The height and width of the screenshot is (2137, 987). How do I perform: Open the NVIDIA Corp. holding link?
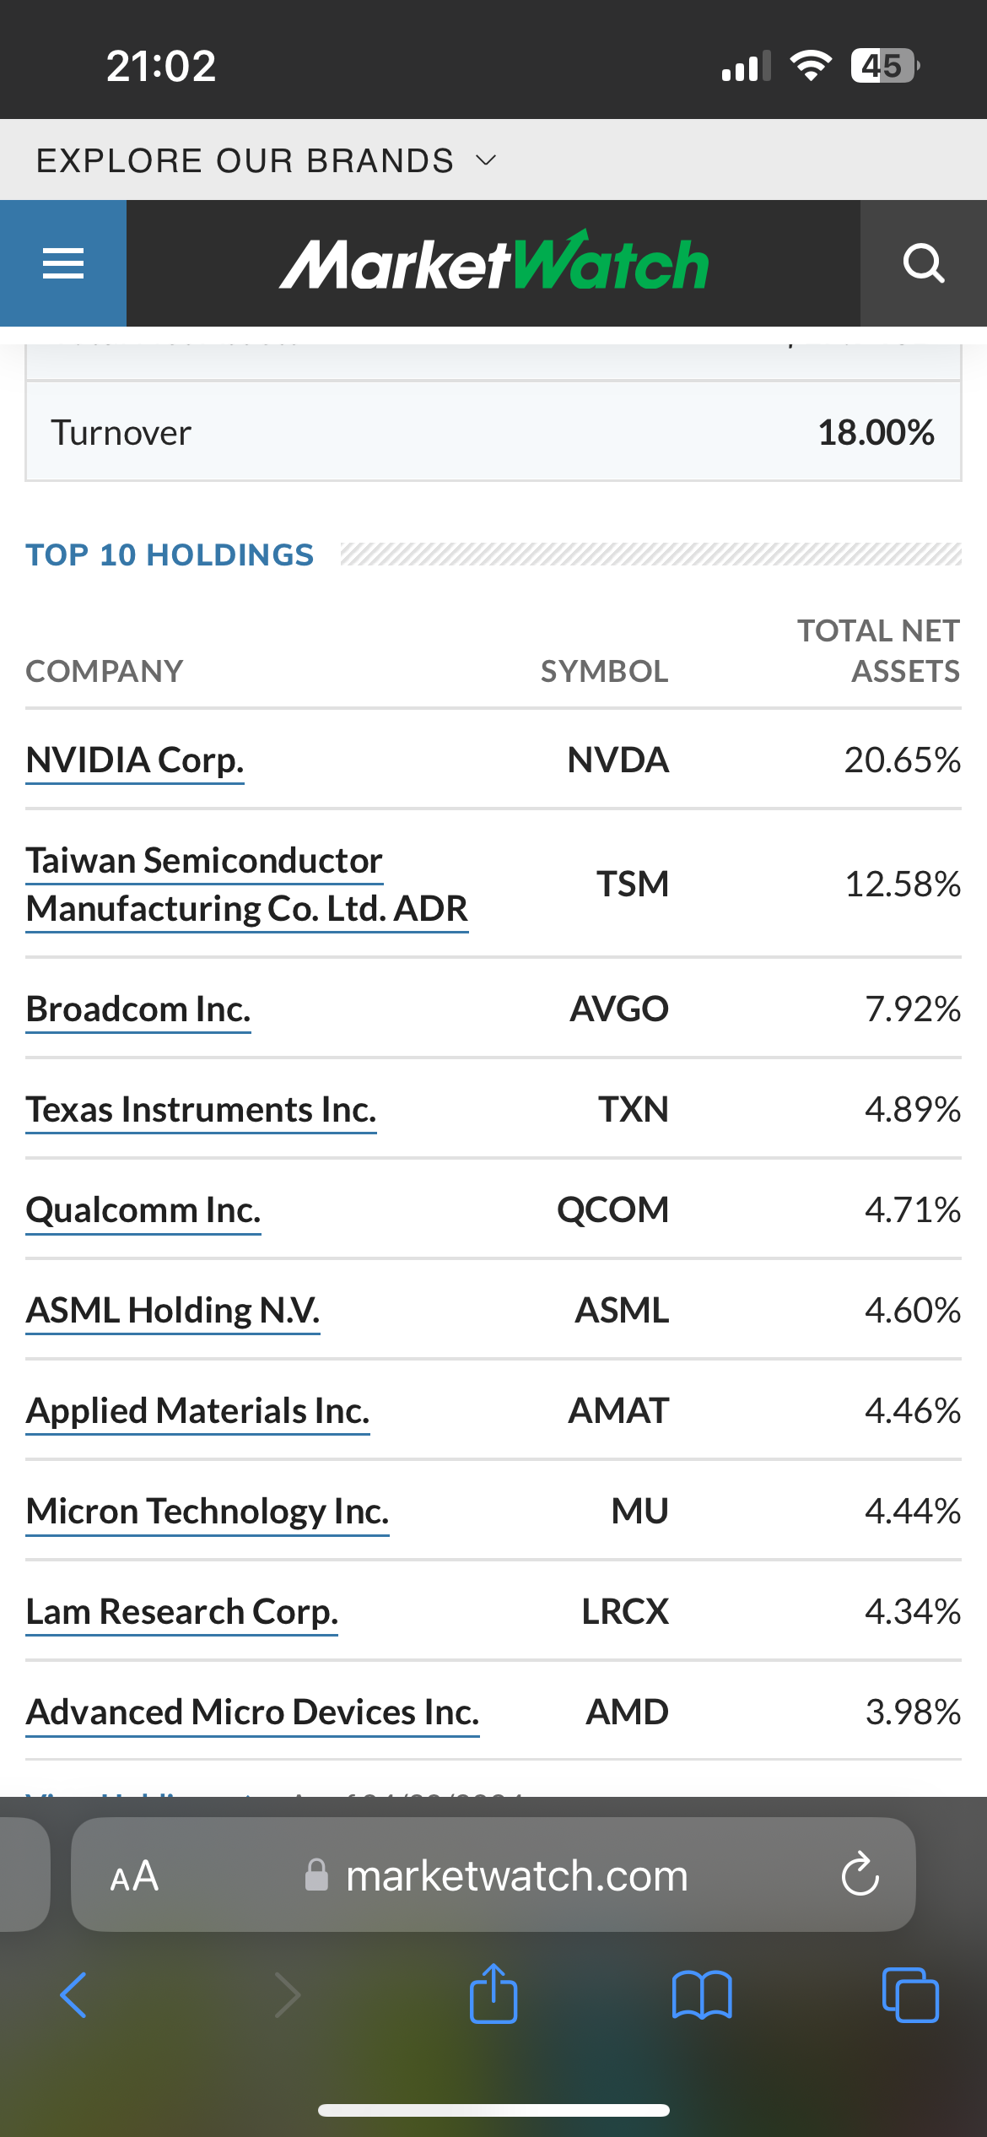tap(135, 760)
